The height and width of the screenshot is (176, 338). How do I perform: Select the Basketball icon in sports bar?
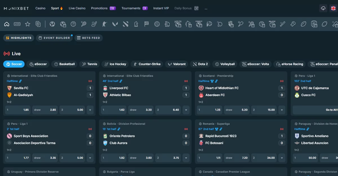(x=73, y=24)
